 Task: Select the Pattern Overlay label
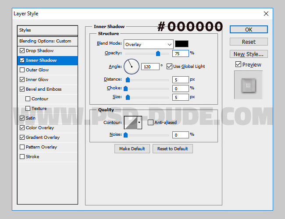42,147
